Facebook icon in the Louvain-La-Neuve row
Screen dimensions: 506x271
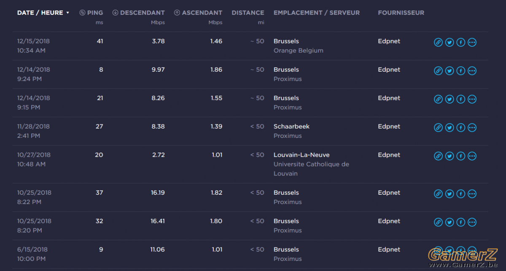(461, 156)
